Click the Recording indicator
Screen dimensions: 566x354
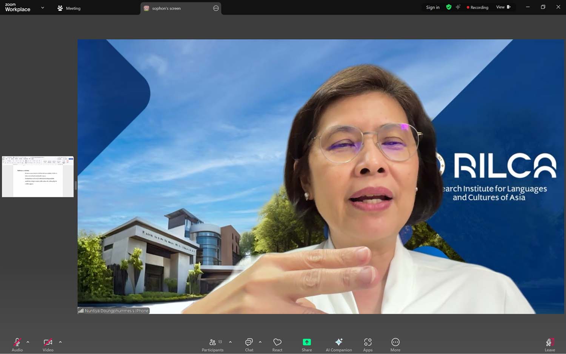[477, 8]
